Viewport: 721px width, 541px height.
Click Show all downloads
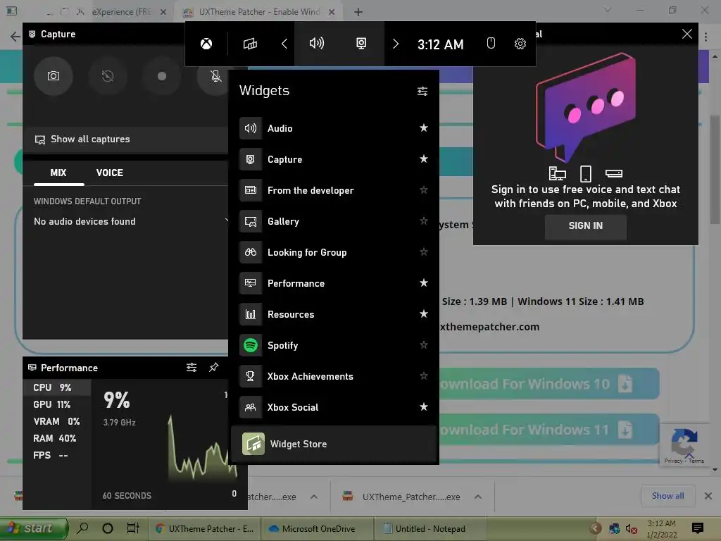coord(667,496)
